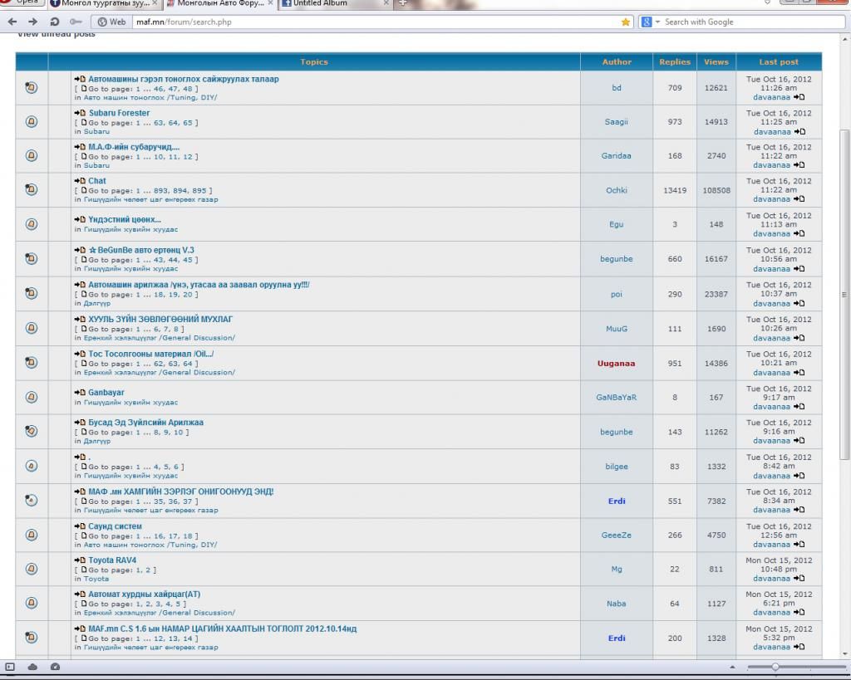851x680 pixels.
Task: Open the Opera Link cloud icon
Action: tap(32, 667)
